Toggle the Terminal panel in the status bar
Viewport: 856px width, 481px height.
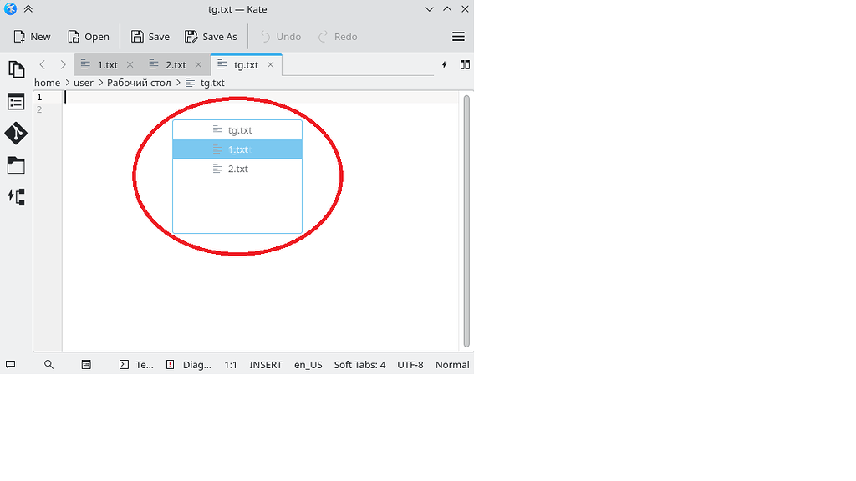tap(136, 364)
